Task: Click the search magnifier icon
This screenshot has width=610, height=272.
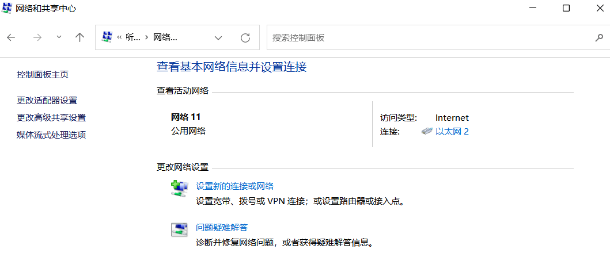Action: (x=598, y=37)
